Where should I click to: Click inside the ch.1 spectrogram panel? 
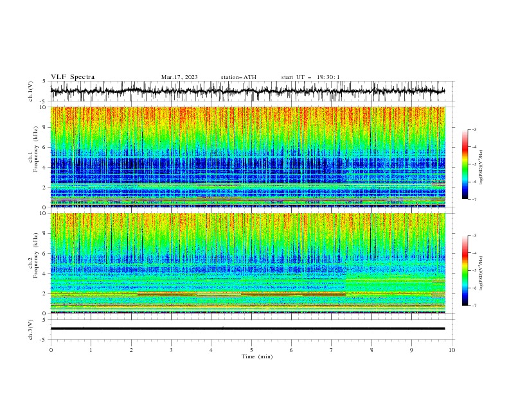[x=247, y=157]
